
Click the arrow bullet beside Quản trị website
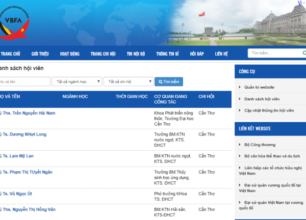[x=240, y=87]
